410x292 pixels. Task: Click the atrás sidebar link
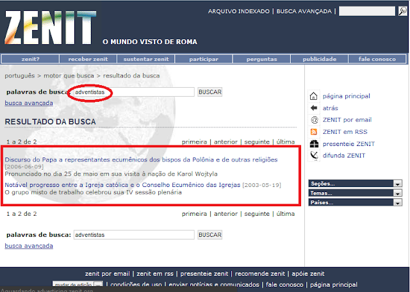click(331, 108)
